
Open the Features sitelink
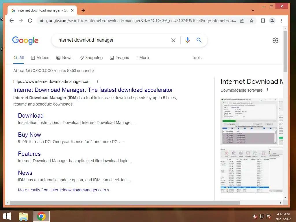click(29, 154)
